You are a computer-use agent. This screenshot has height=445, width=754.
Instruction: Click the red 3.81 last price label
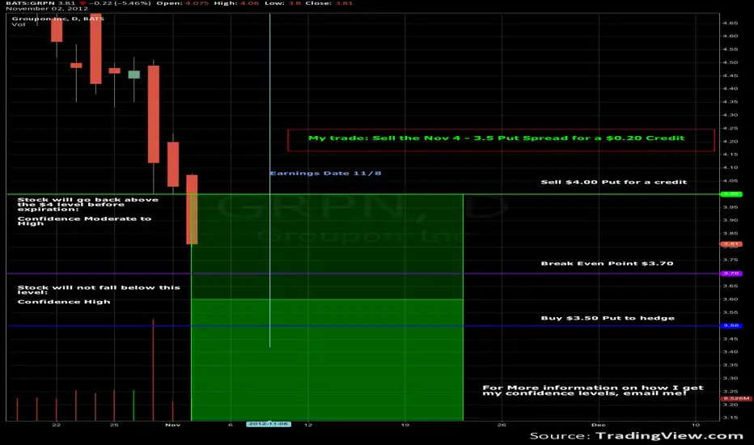(x=731, y=244)
